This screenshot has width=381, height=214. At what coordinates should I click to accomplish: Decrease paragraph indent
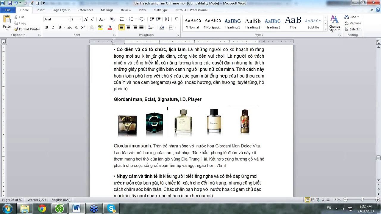(x=152, y=19)
